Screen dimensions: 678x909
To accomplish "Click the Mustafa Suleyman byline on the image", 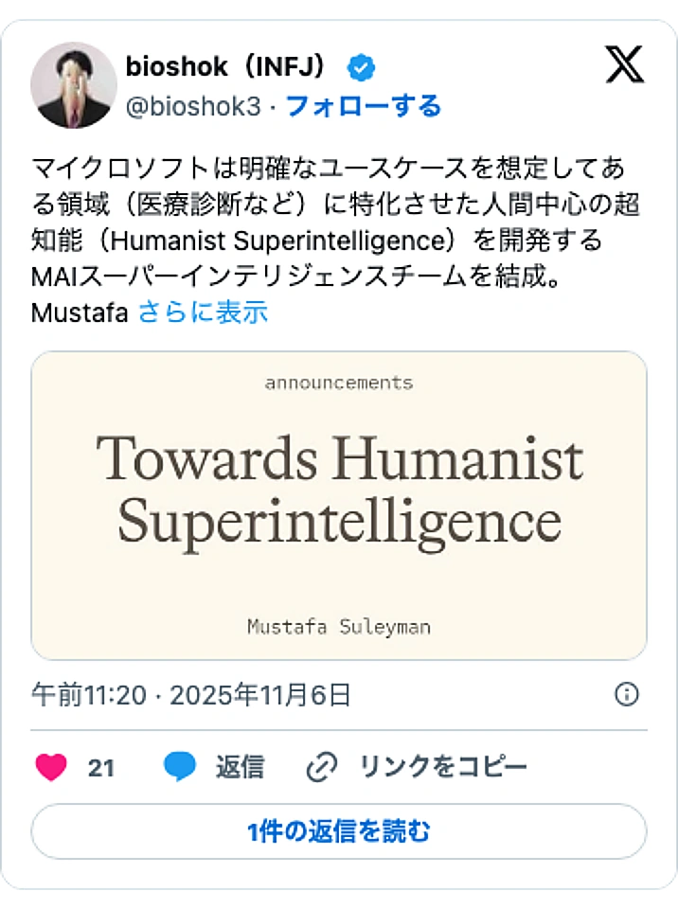I will [x=338, y=626].
